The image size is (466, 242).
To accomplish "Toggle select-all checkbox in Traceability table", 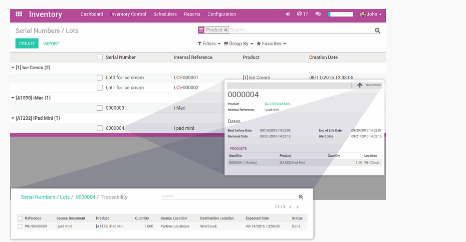I will point(20,218).
